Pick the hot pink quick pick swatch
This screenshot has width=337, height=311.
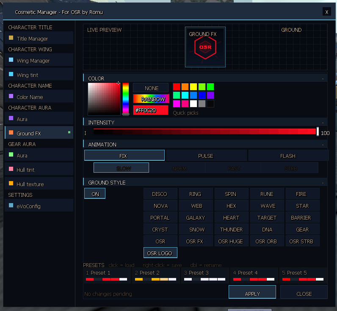coord(185,104)
